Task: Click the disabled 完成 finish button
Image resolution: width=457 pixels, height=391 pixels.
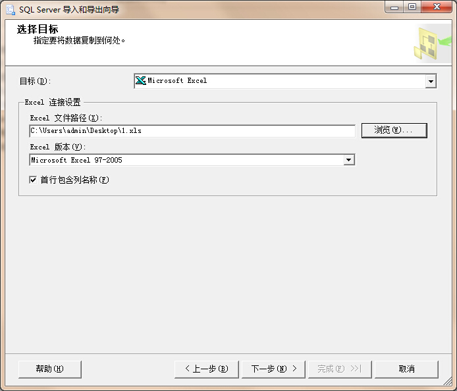Action: [340, 369]
